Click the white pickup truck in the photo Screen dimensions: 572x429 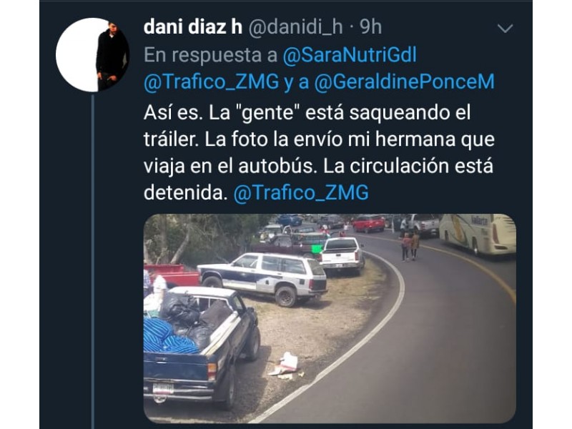point(342,255)
